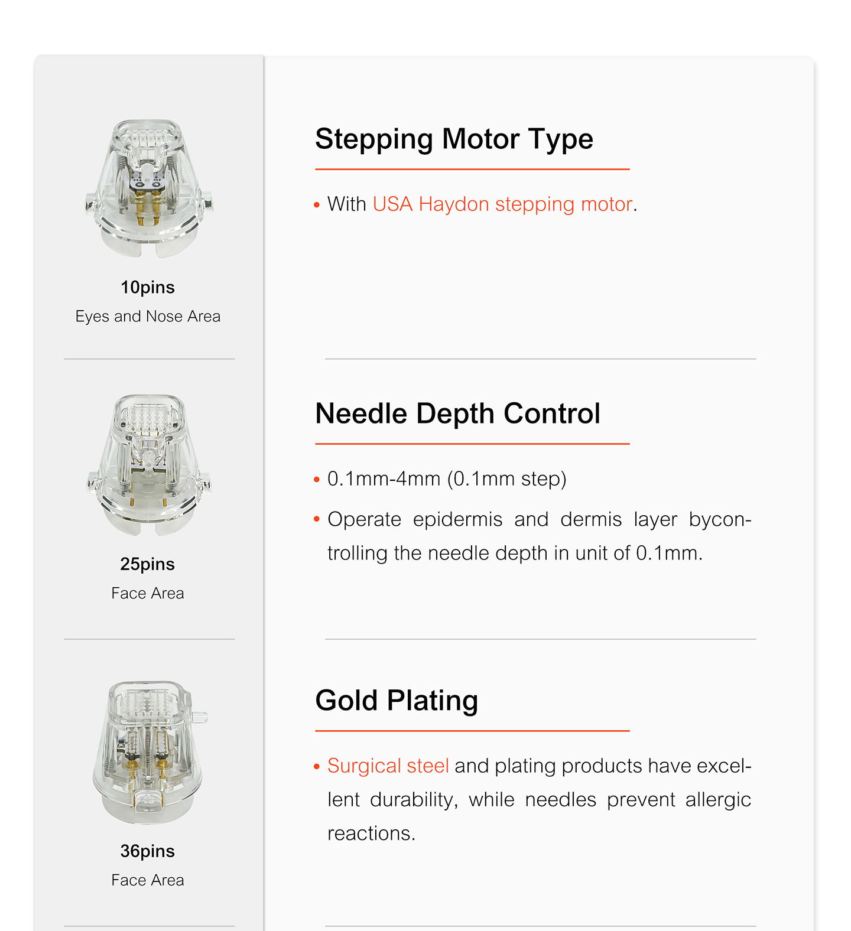This screenshot has width=851, height=931.
Task: Click the orange bullet before Surgical steel
Action: (x=317, y=767)
